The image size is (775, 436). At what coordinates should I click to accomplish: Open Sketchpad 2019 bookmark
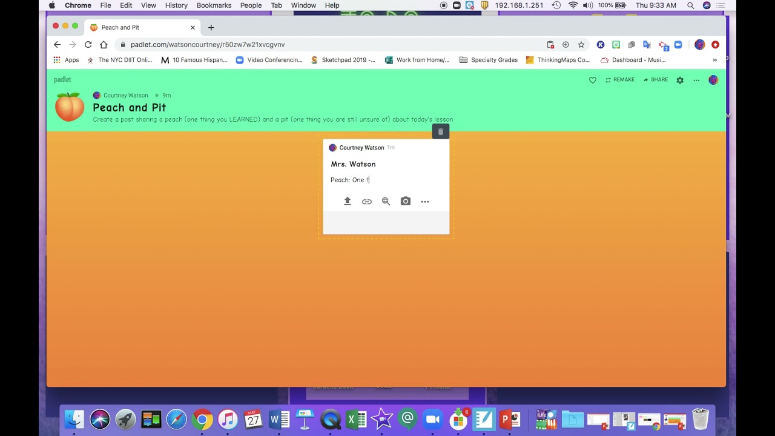(x=343, y=60)
